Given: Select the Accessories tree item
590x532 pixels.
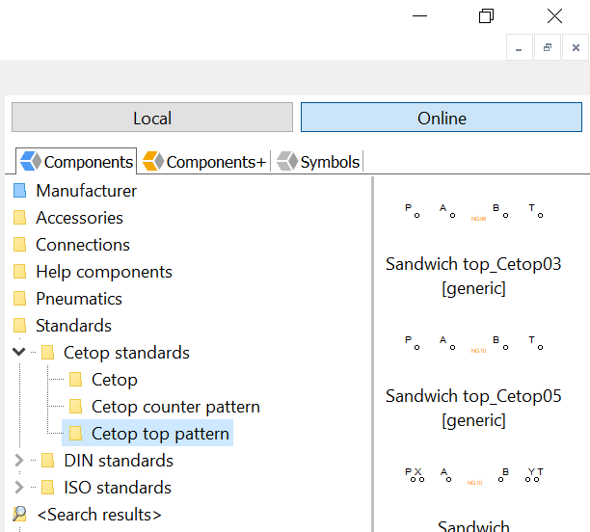Looking at the screenshot, I should 79,218.
